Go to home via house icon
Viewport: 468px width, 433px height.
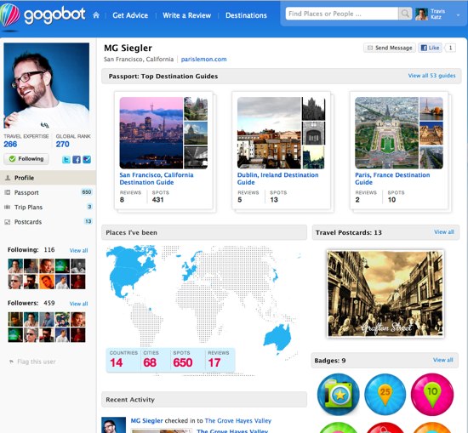pyautogui.click(x=96, y=15)
